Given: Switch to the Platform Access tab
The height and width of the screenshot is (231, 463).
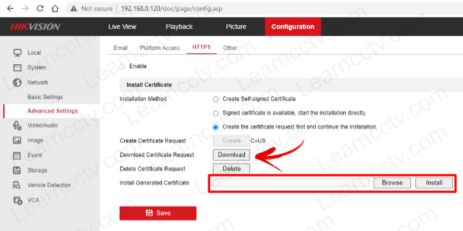Looking at the screenshot, I should (x=159, y=48).
